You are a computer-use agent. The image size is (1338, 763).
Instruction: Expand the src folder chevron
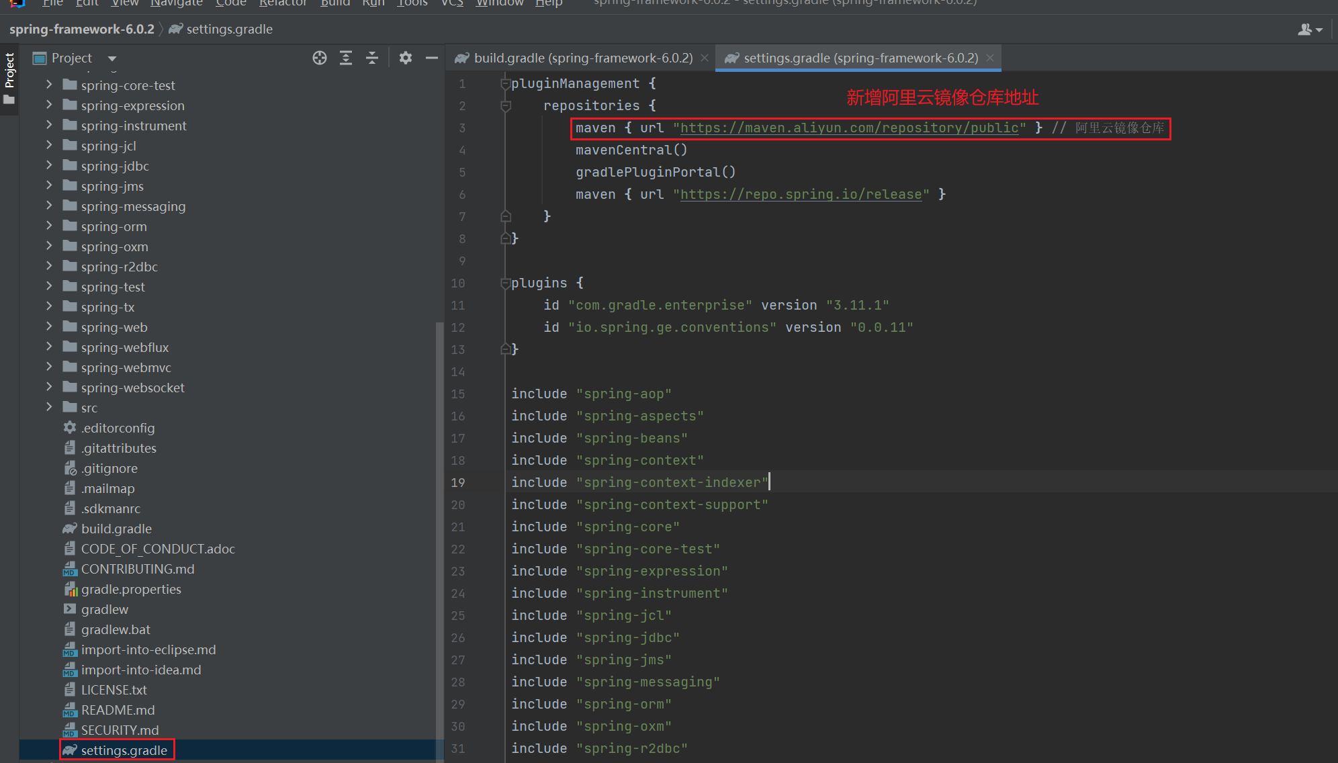coord(49,407)
